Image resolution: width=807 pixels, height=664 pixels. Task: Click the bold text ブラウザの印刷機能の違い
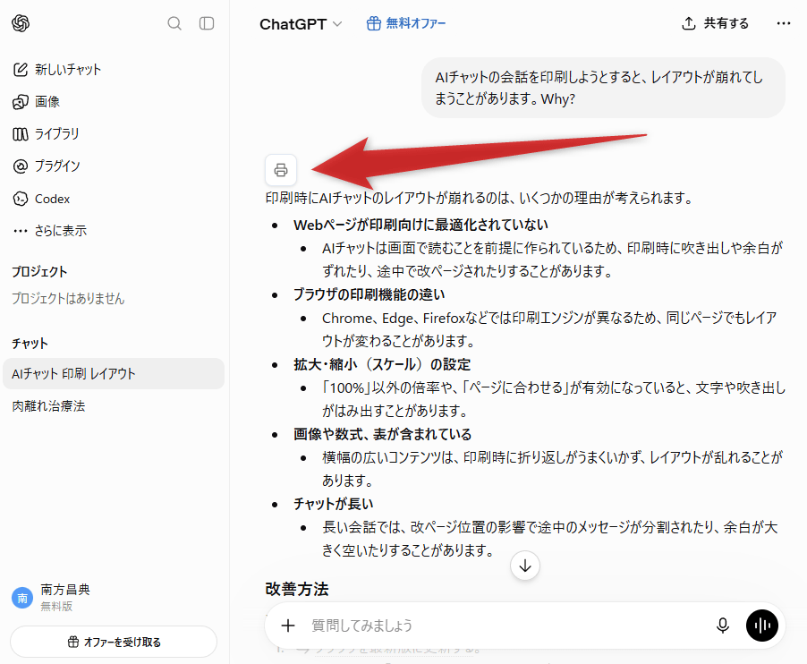pyautogui.click(x=369, y=294)
